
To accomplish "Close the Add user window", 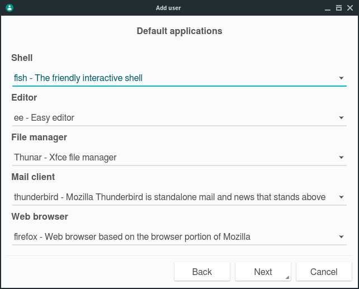I will (x=350, y=8).
